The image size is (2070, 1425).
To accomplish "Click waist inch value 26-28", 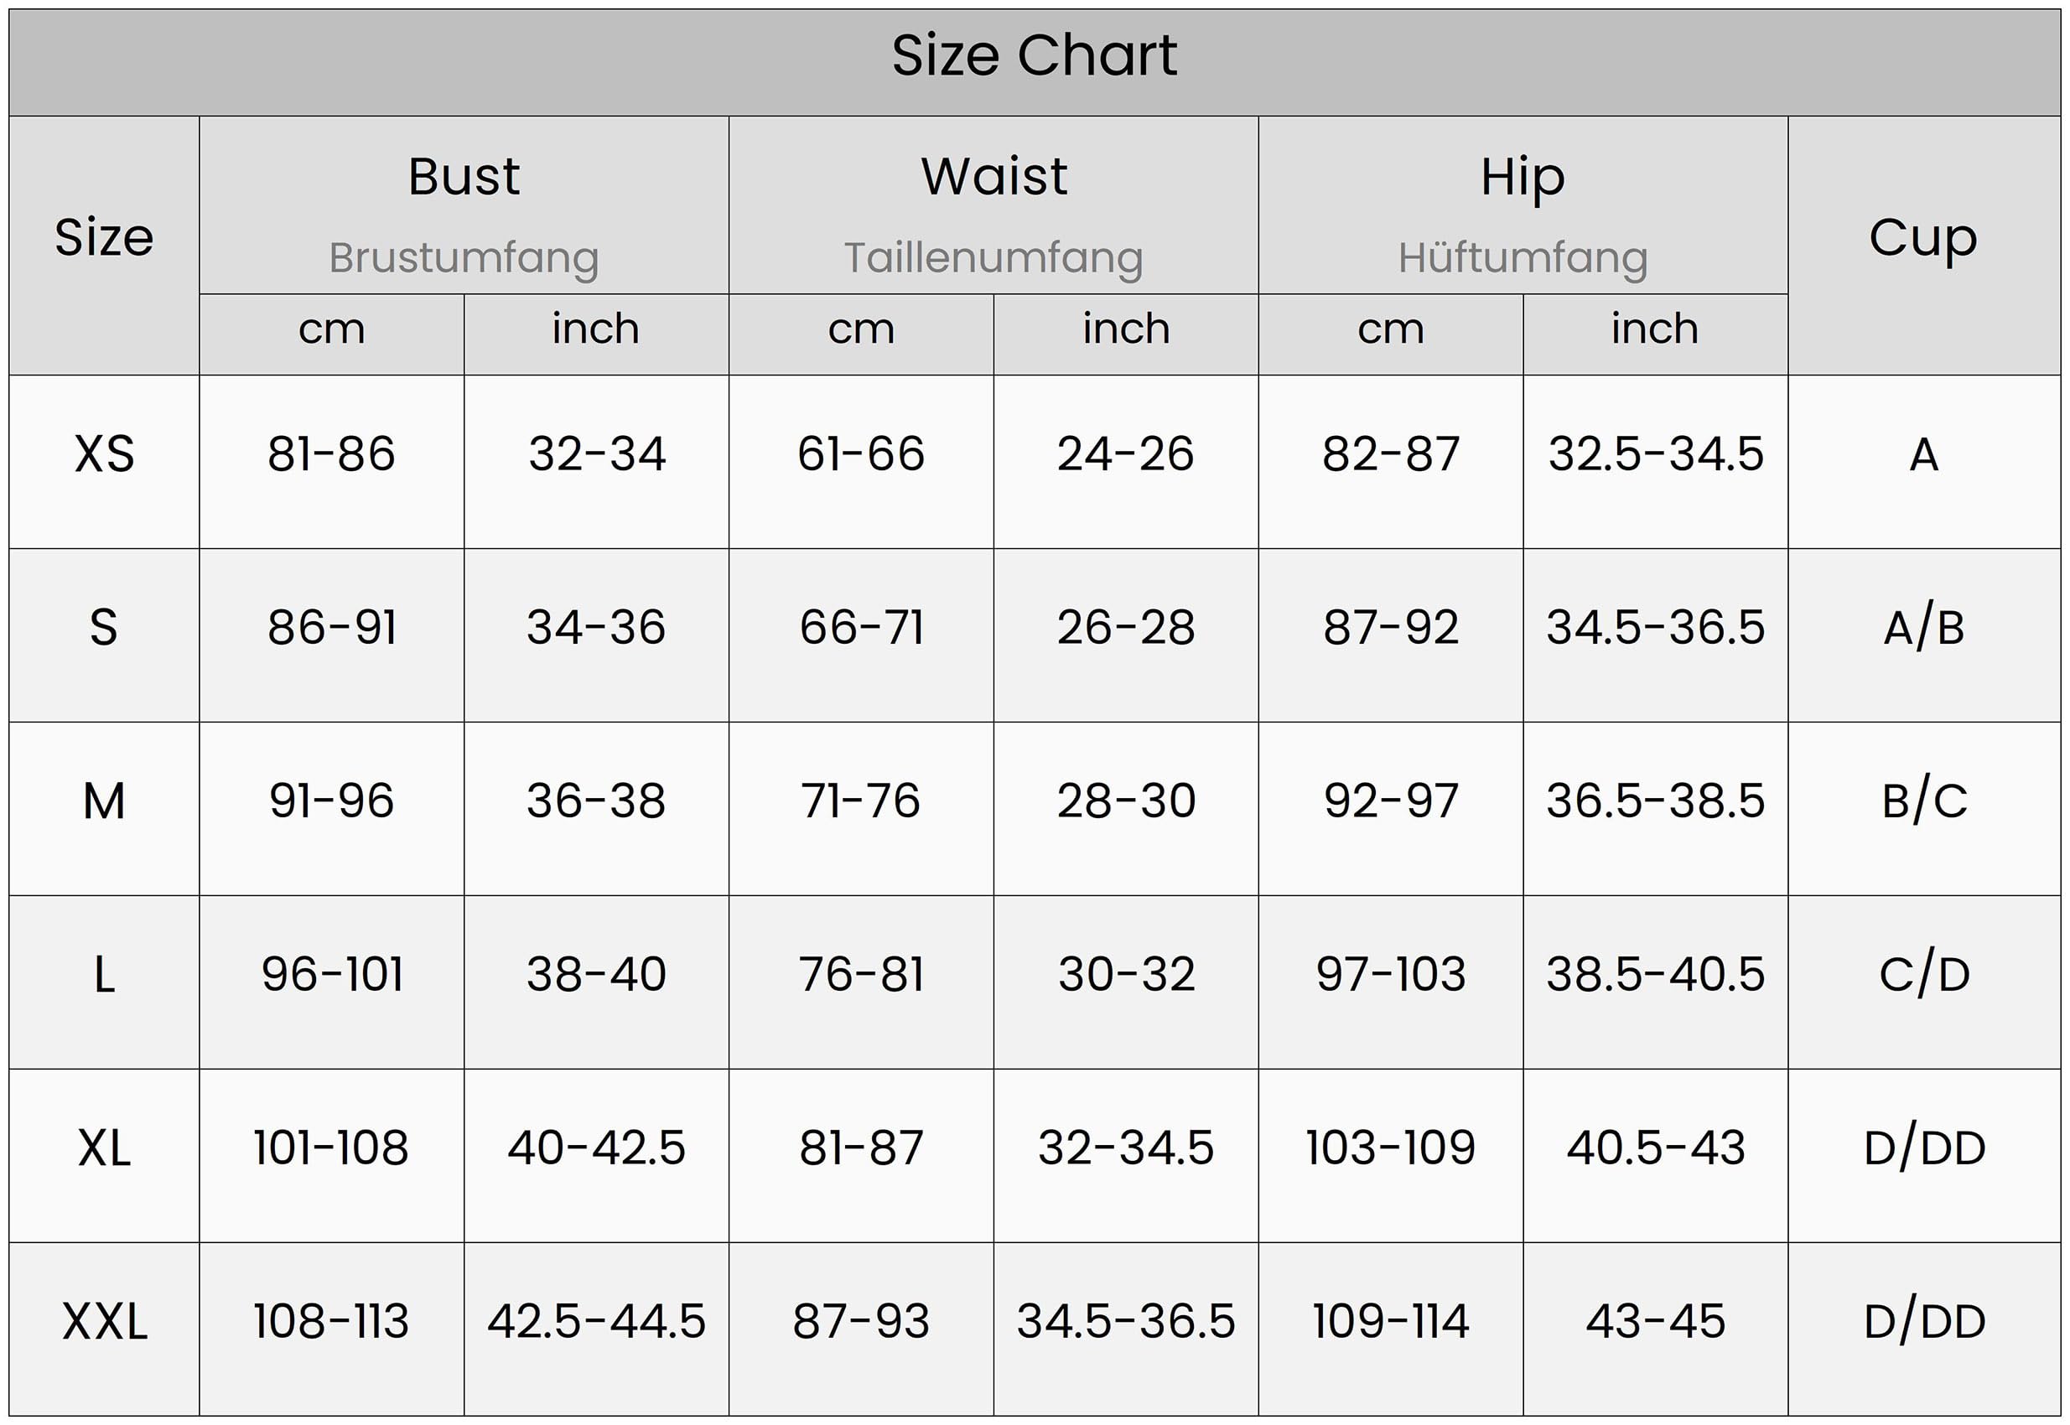I will click(x=1126, y=627).
